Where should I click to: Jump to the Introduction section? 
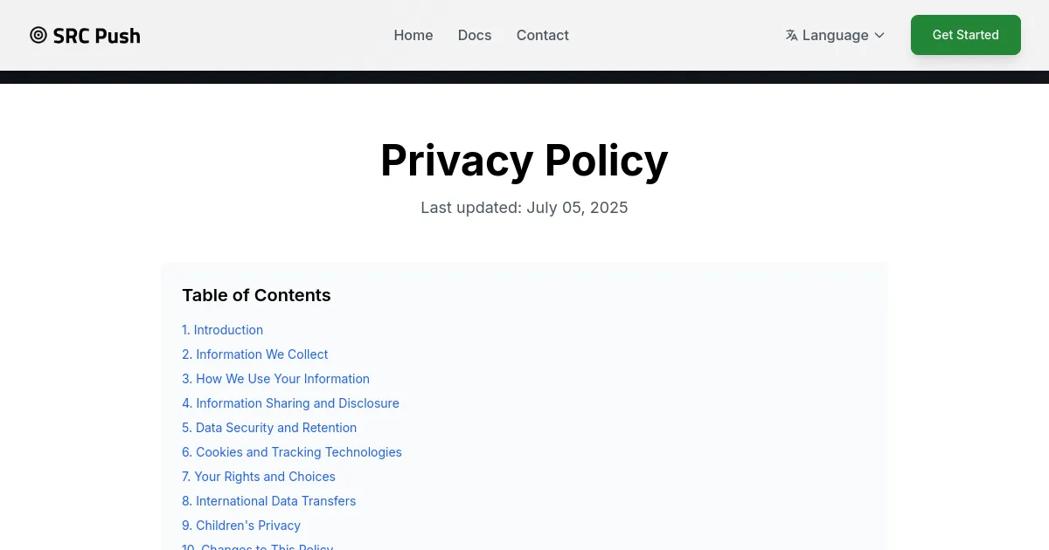[222, 330]
